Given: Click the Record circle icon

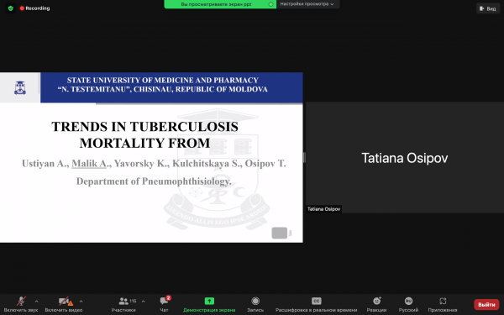Looking at the screenshot, I should tap(255, 302).
